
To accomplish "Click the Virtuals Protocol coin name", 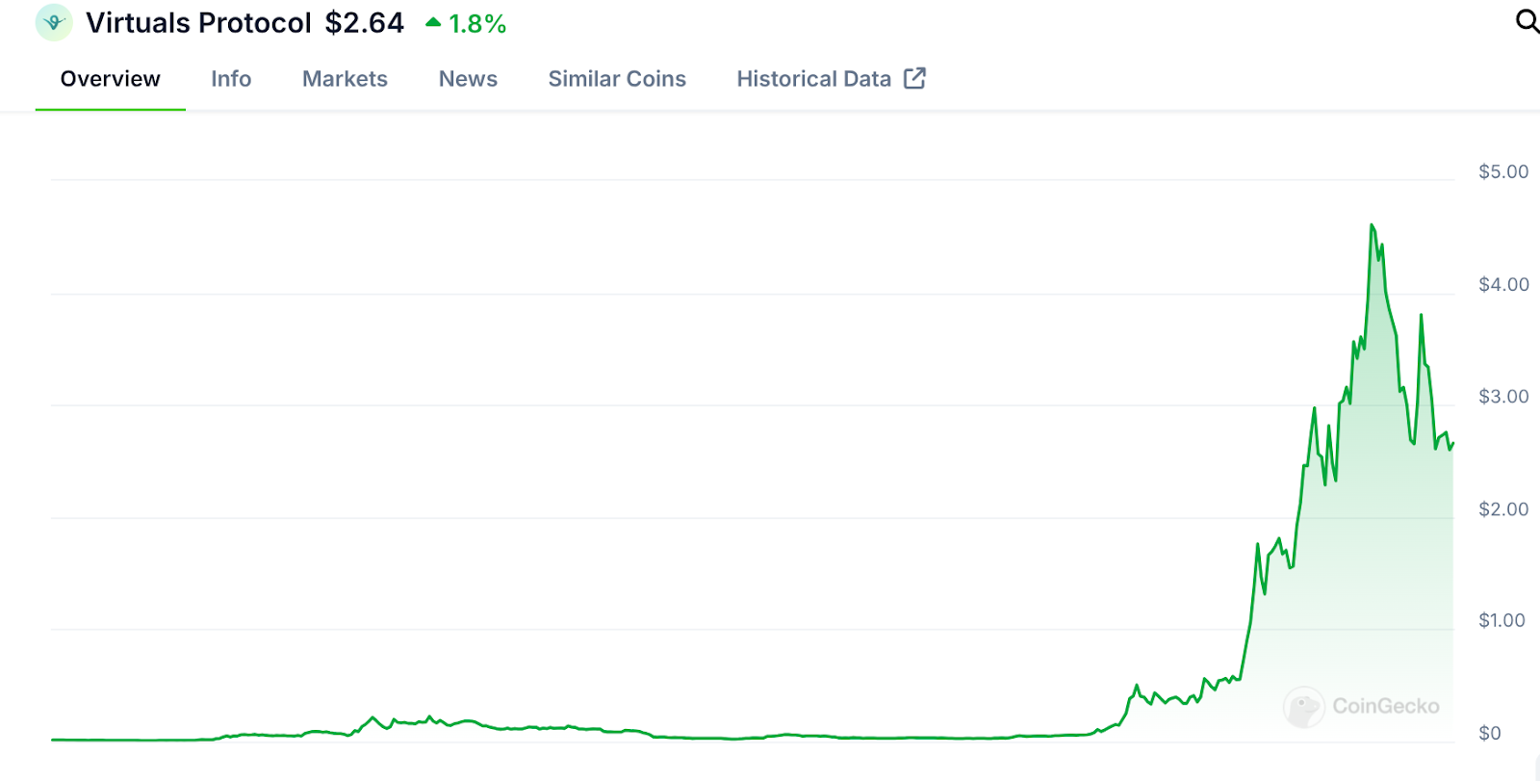I will (198, 23).
